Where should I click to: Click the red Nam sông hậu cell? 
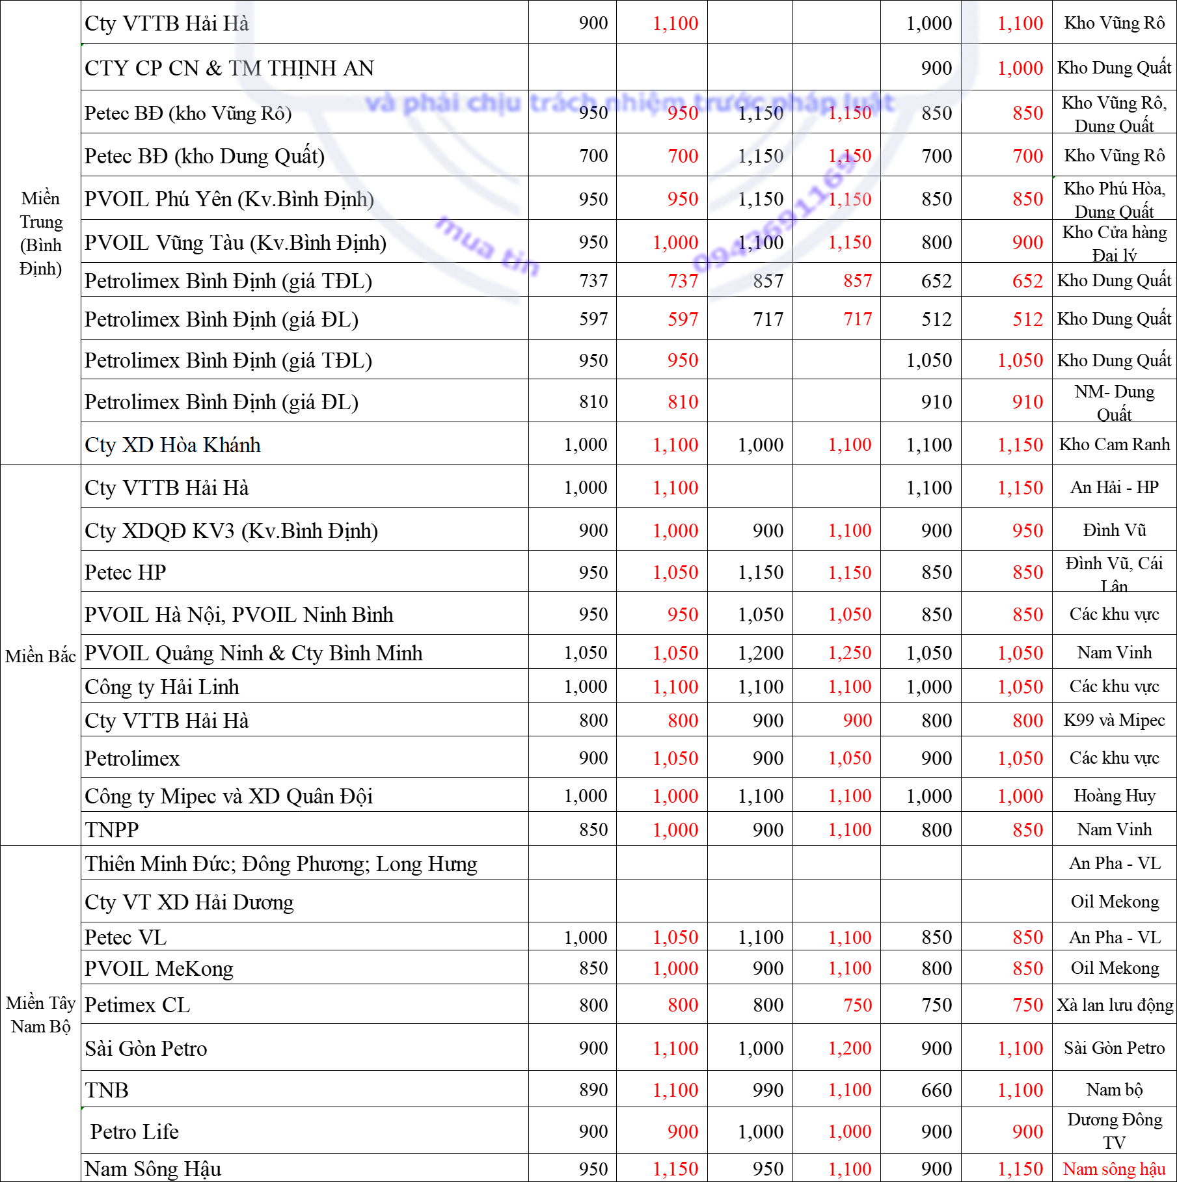coord(1115,1168)
